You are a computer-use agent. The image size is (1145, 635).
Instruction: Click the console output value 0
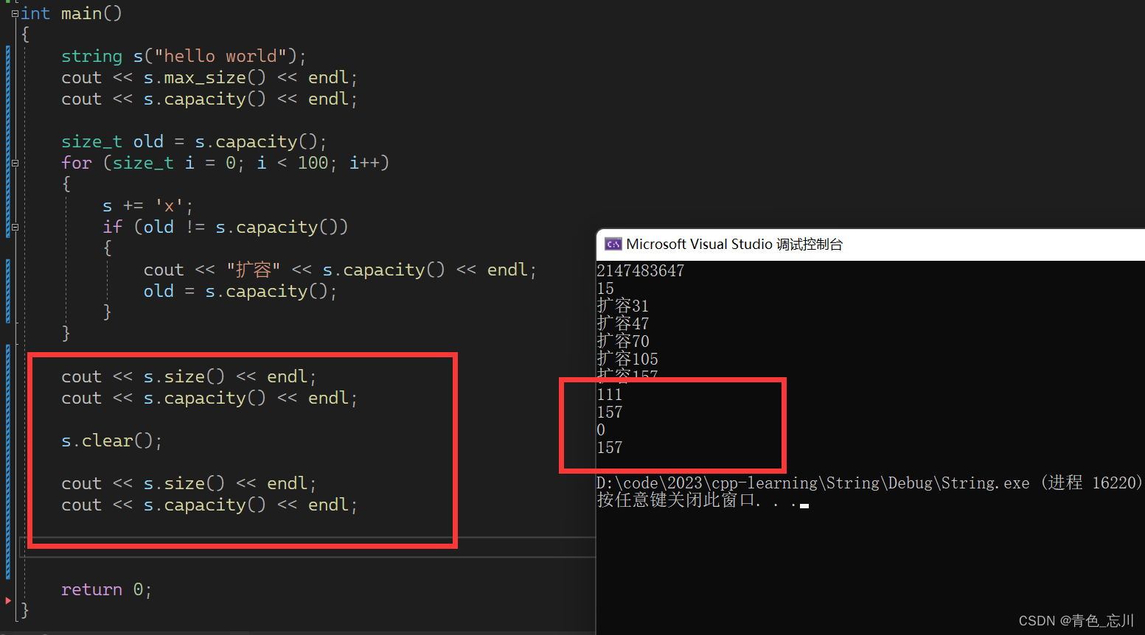tap(601, 429)
